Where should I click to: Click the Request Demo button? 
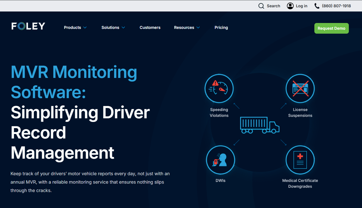click(331, 28)
